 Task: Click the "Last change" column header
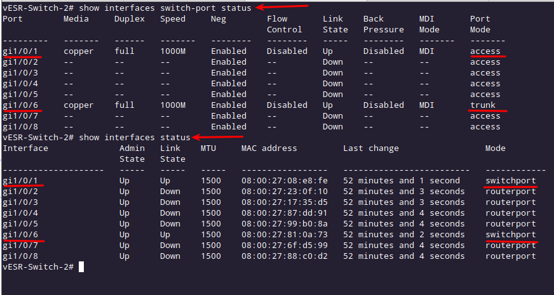[x=371, y=148]
